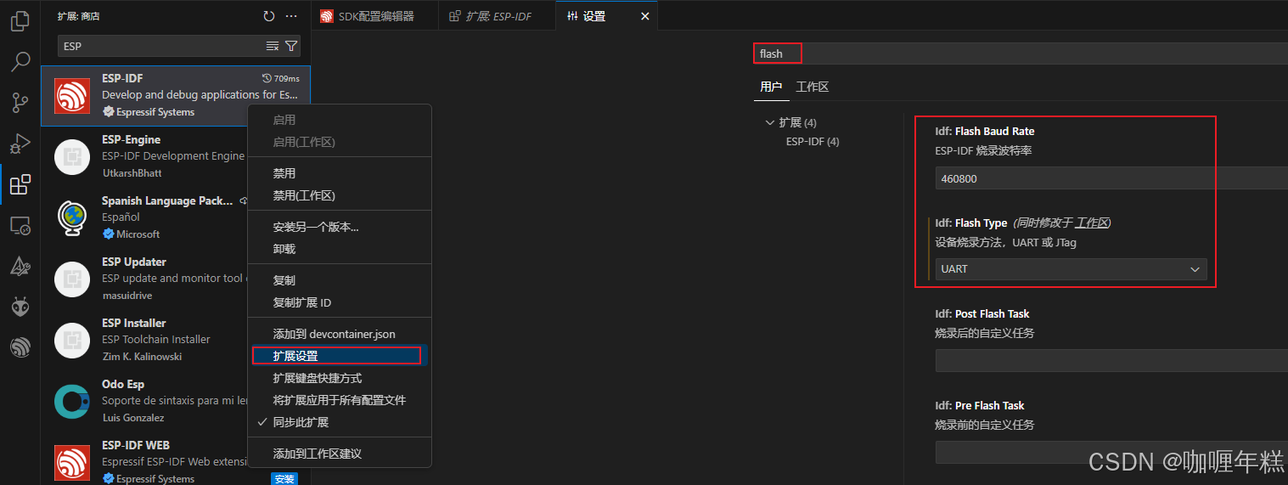Select Zim K. Kalinowski publisher name
This screenshot has width=1288, height=485.
pyautogui.click(x=142, y=357)
